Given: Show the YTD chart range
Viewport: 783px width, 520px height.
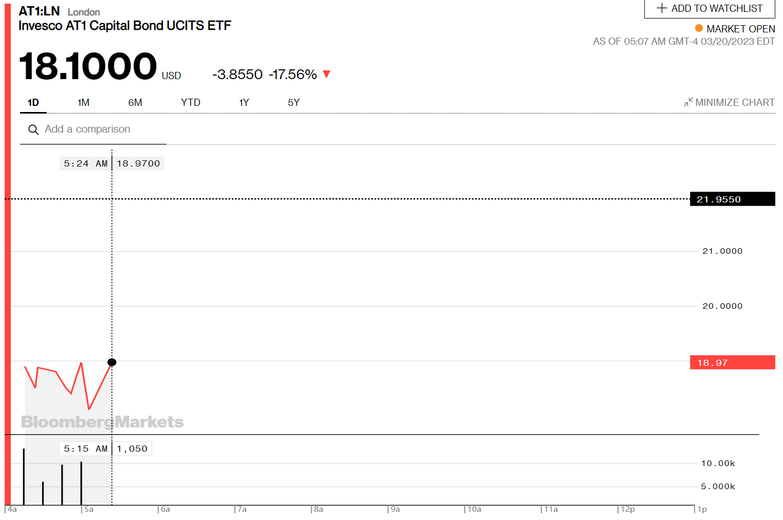Looking at the screenshot, I should pos(191,103).
